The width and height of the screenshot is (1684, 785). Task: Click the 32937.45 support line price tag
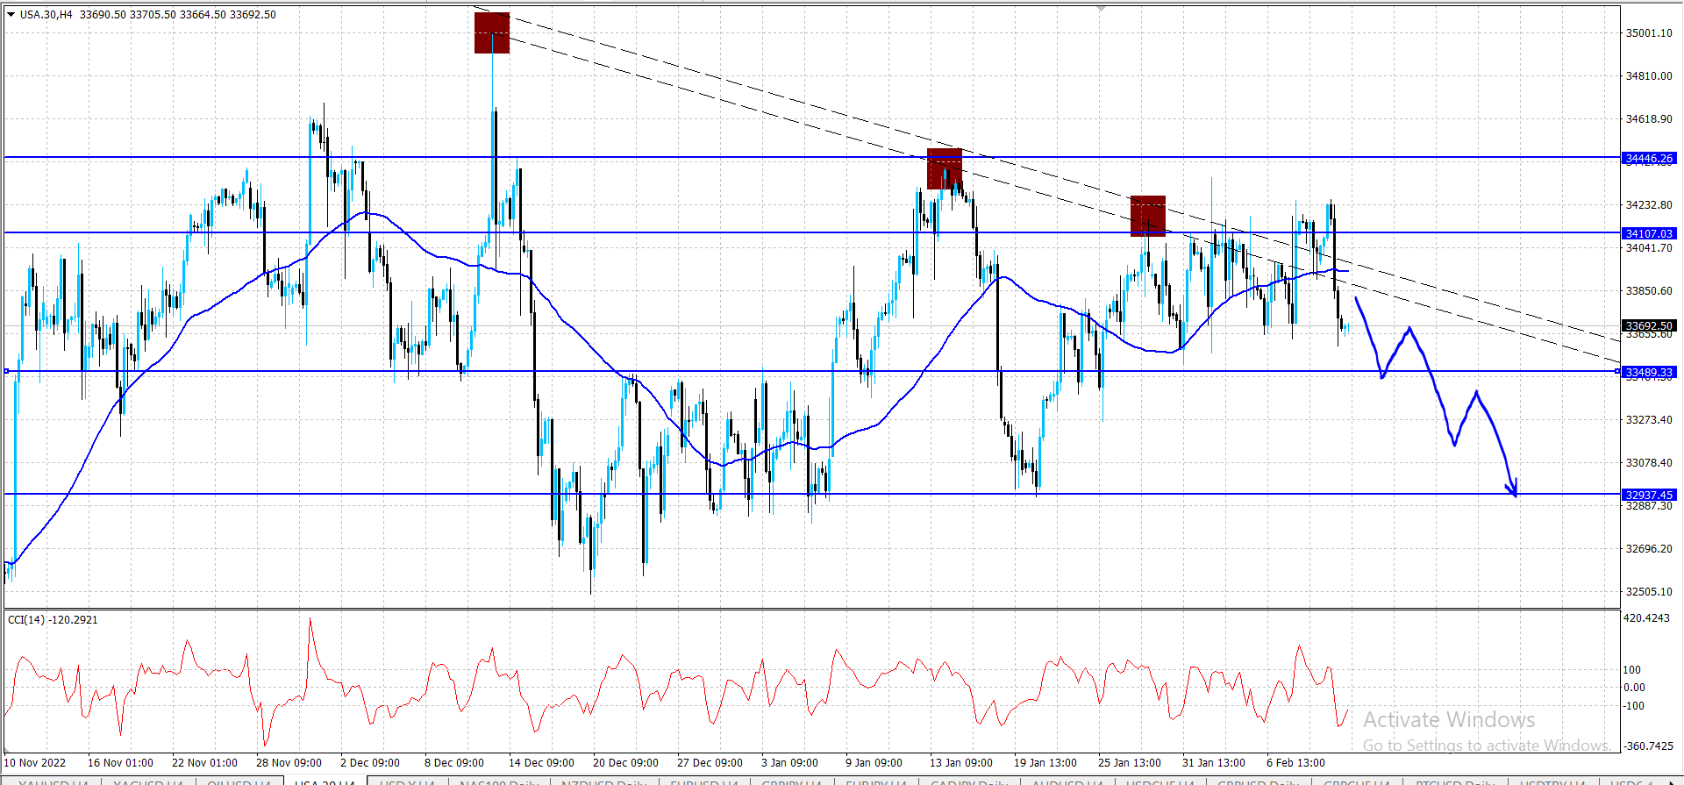pyautogui.click(x=1649, y=495)
